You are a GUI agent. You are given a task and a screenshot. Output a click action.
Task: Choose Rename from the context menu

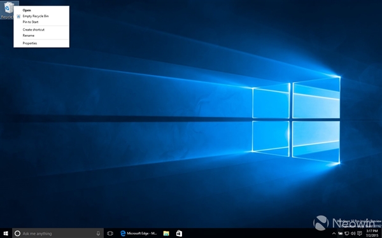tap(41, 36)
